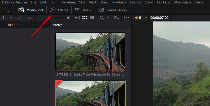Open the Edit menu
Screen dimensions: 210x106
[43, 2]
